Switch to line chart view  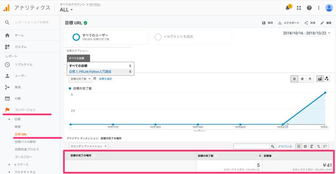[x=320, y=79]
